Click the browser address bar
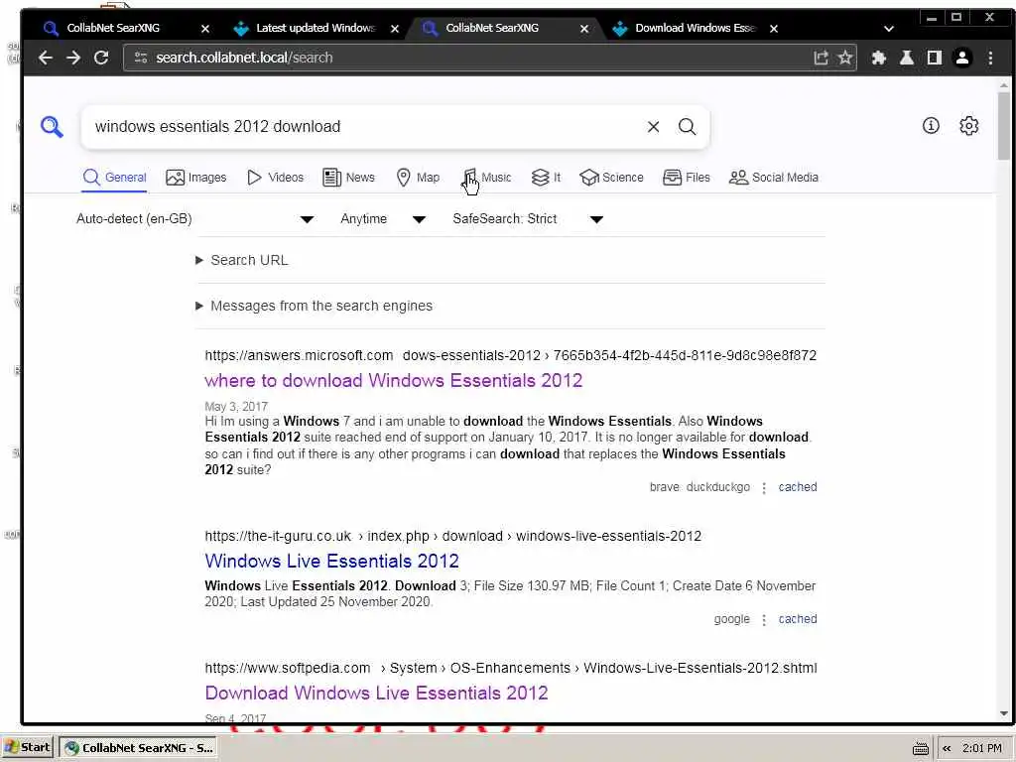The image size is (1016, 762). coord(479,58)
